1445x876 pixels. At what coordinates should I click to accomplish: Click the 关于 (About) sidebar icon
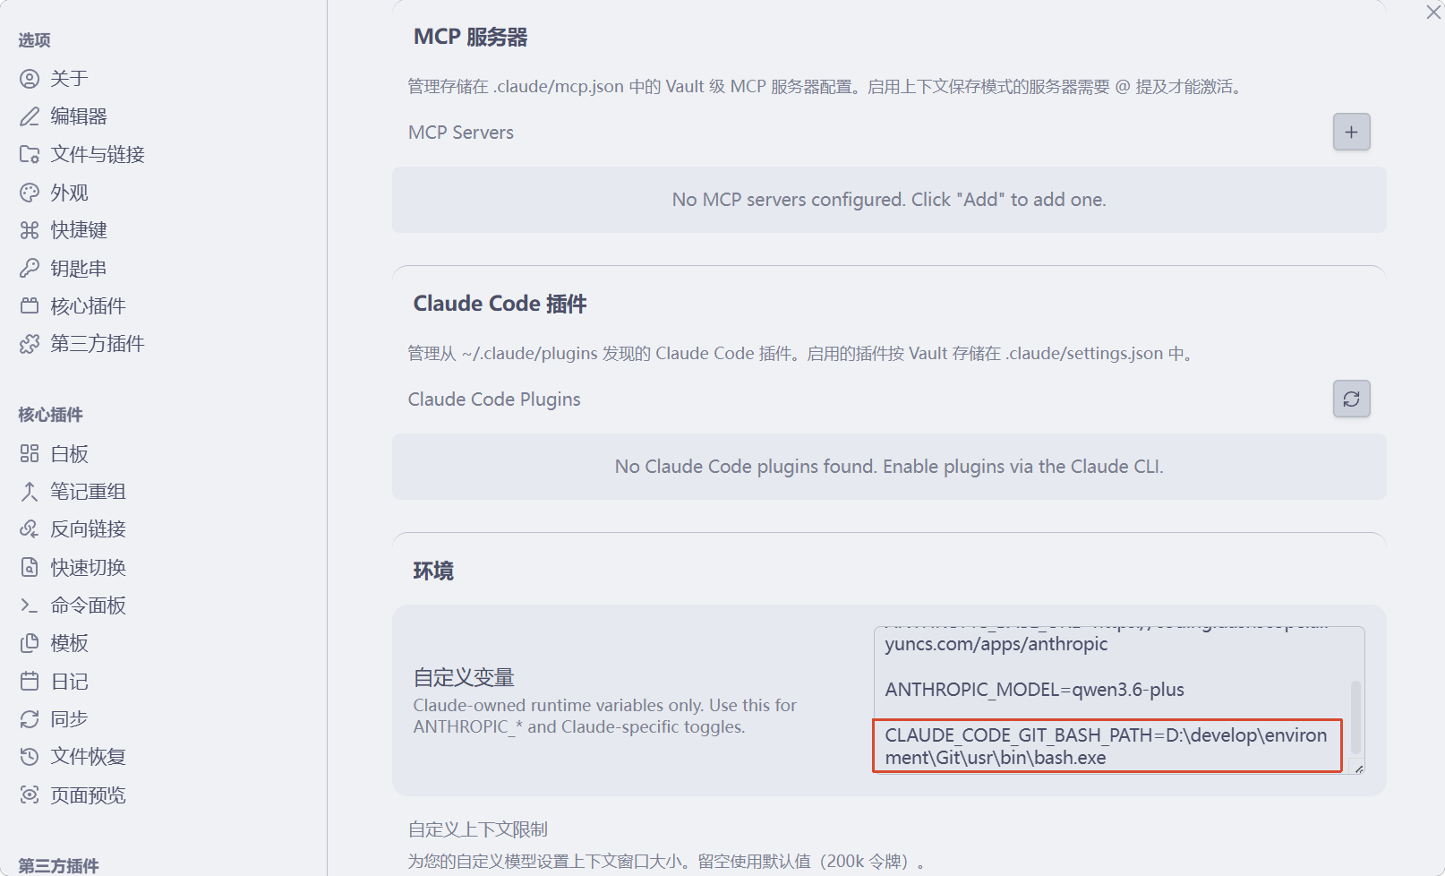pos(30,79)
